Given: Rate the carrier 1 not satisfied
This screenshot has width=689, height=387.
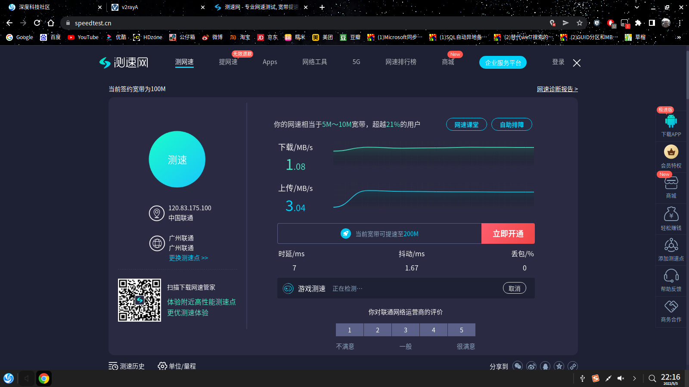Looking at the screenshot, I should [x=349, y=330].
